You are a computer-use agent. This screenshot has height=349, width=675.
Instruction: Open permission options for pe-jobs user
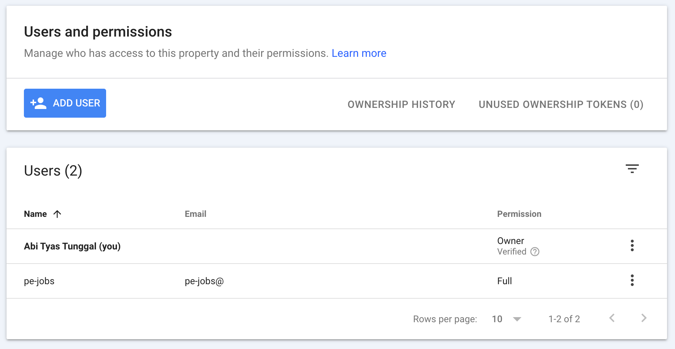(632, 281)
